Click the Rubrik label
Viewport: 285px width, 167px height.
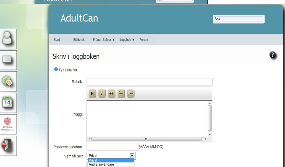(x=77, y=82)
